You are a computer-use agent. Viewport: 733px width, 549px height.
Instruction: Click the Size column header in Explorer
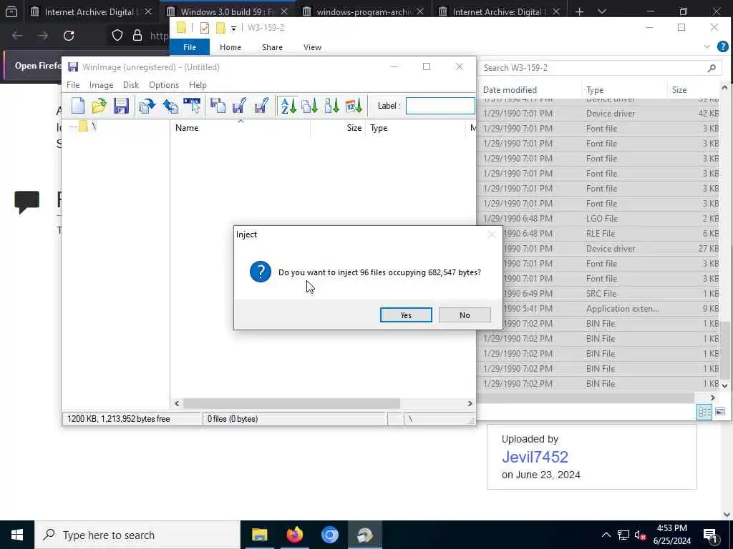click(693, 90)
